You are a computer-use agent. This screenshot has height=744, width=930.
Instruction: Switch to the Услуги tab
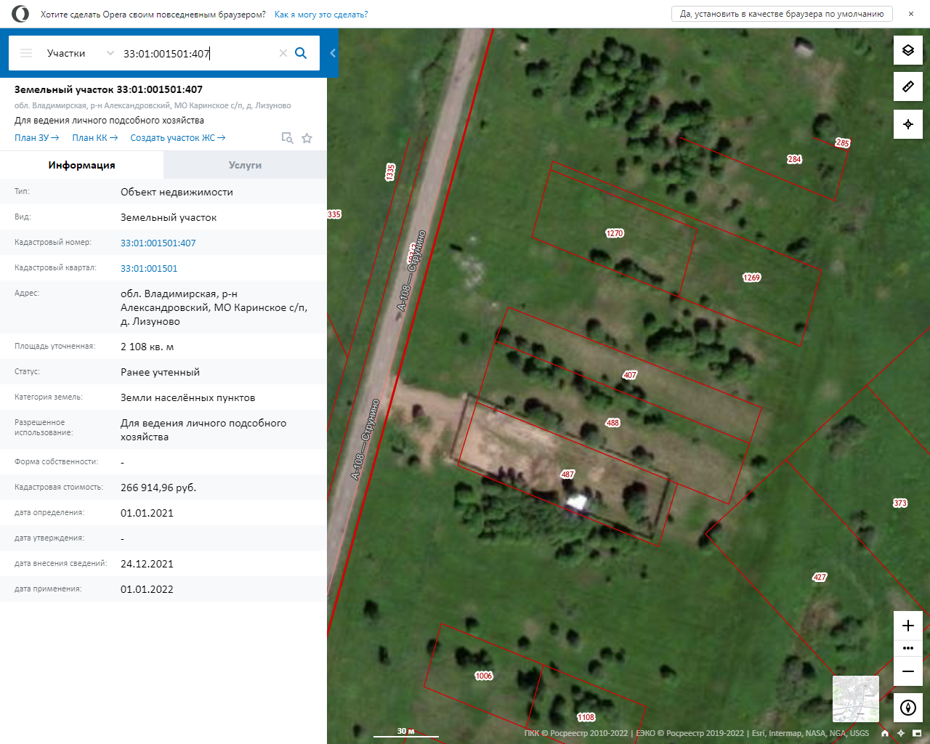(245, 165)
